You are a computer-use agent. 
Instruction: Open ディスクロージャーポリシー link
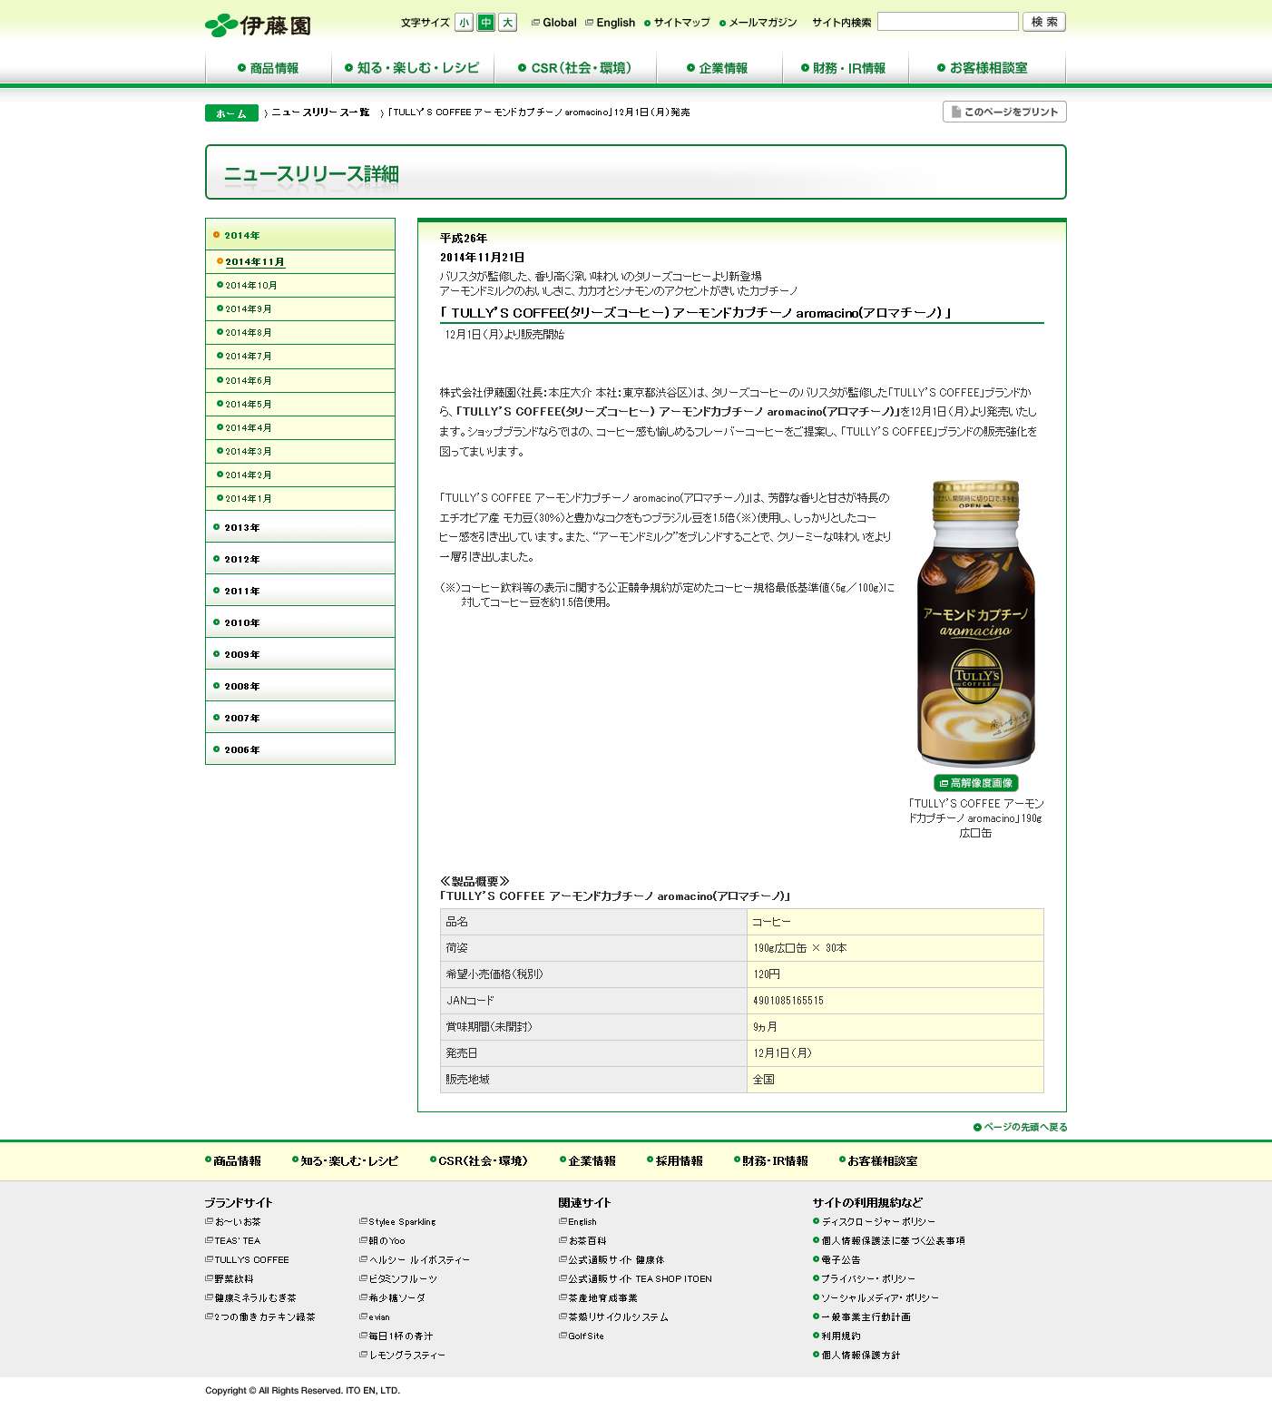(x=874, y=1221)
